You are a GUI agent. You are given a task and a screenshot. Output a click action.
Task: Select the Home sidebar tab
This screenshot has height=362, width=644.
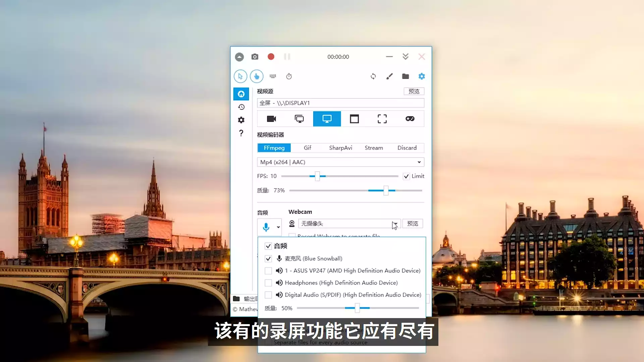(241, 94)
